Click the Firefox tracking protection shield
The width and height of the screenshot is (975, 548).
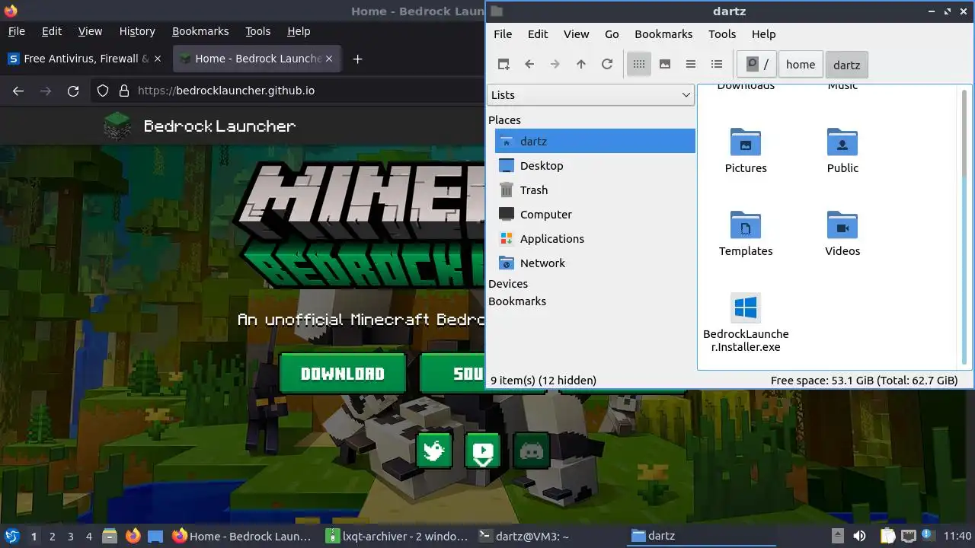tap(103, 91)
